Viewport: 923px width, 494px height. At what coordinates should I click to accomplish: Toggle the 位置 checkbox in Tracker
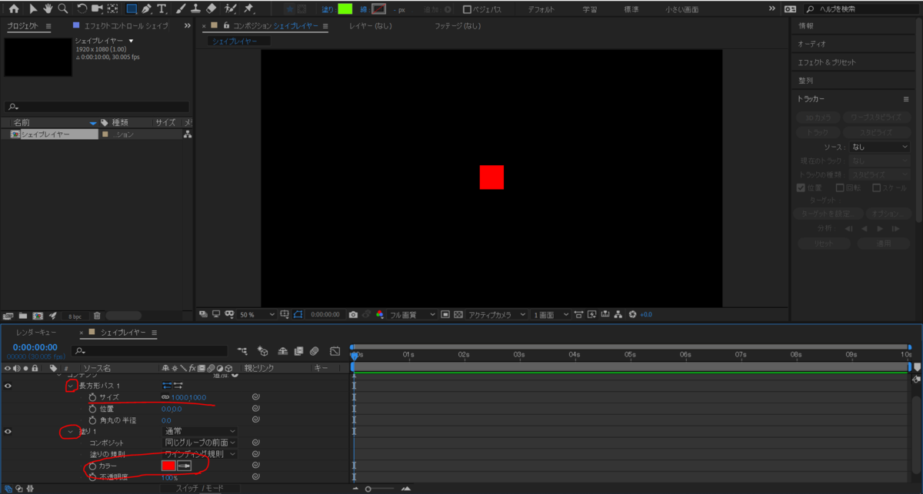click(801, 187)
